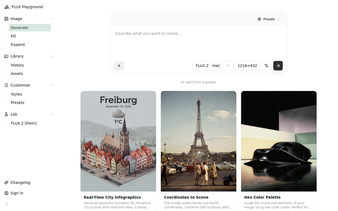Click the Hex Color Palette description text

(x=278, y=205)
